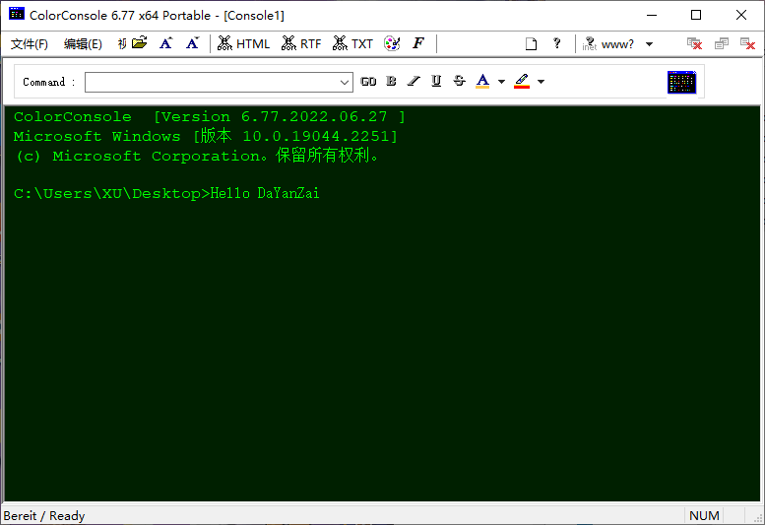
Task: Maximize the ColorConsole window
Action: 696,15
